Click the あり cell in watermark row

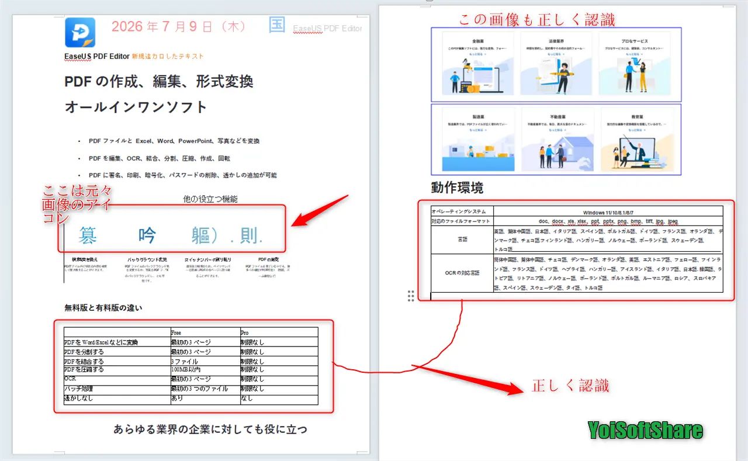point(205,398)
